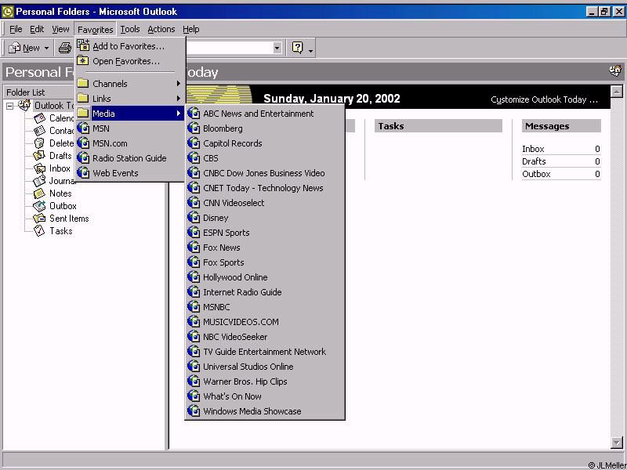Click the Office Assistant help icon
Viewport: 627px width, 470px height.
298,48
